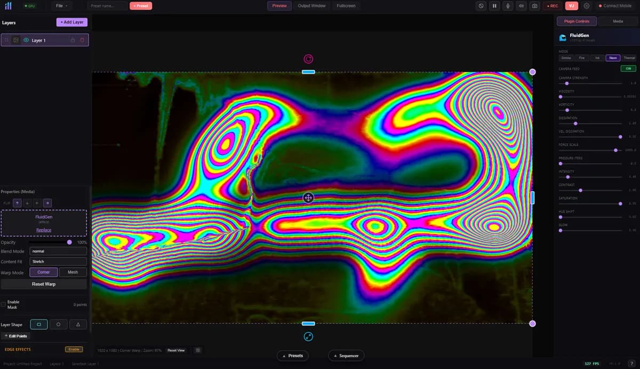
Task: Select the triangle layer shape
Action: pos(78,324)
